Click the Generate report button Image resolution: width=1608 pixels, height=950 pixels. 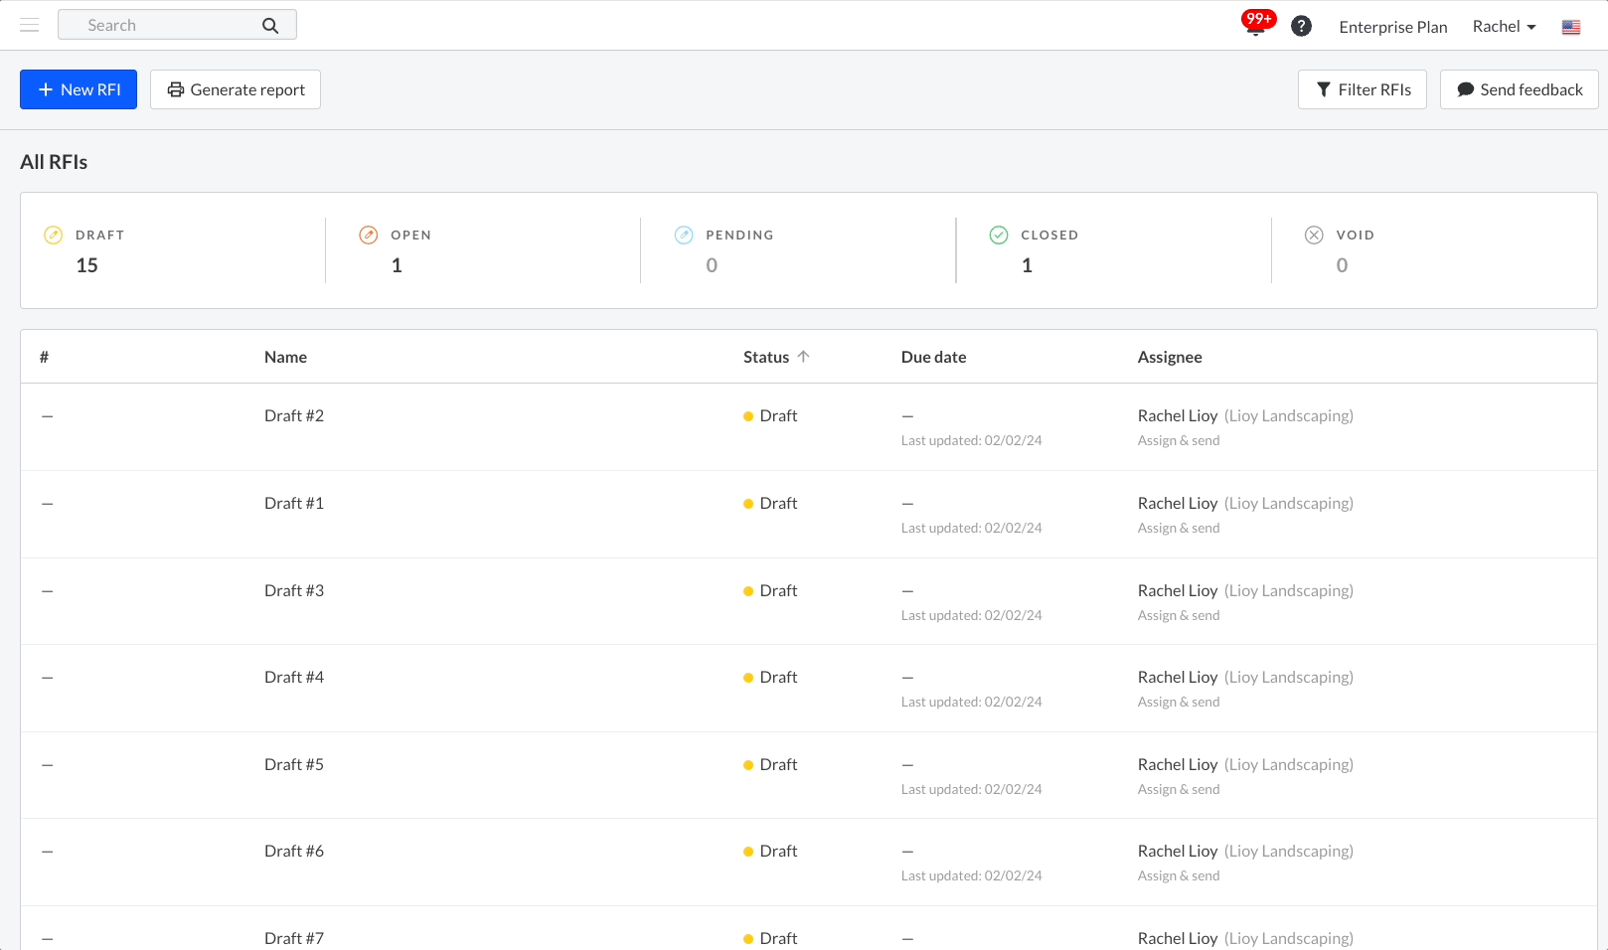236,89
